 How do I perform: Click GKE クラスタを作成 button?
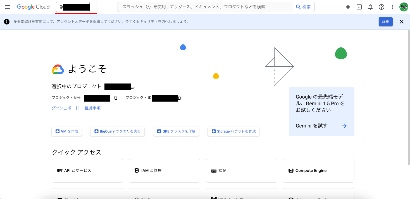click(x=176, y=131)
